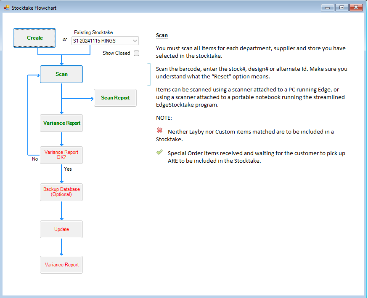Open the Existing Stocktake dropdown arrow
This screenshot has height=298, width=368.
click(135, 40)
